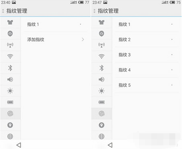Select 指纹 1 entry in left screen

[x=33, y=24]
